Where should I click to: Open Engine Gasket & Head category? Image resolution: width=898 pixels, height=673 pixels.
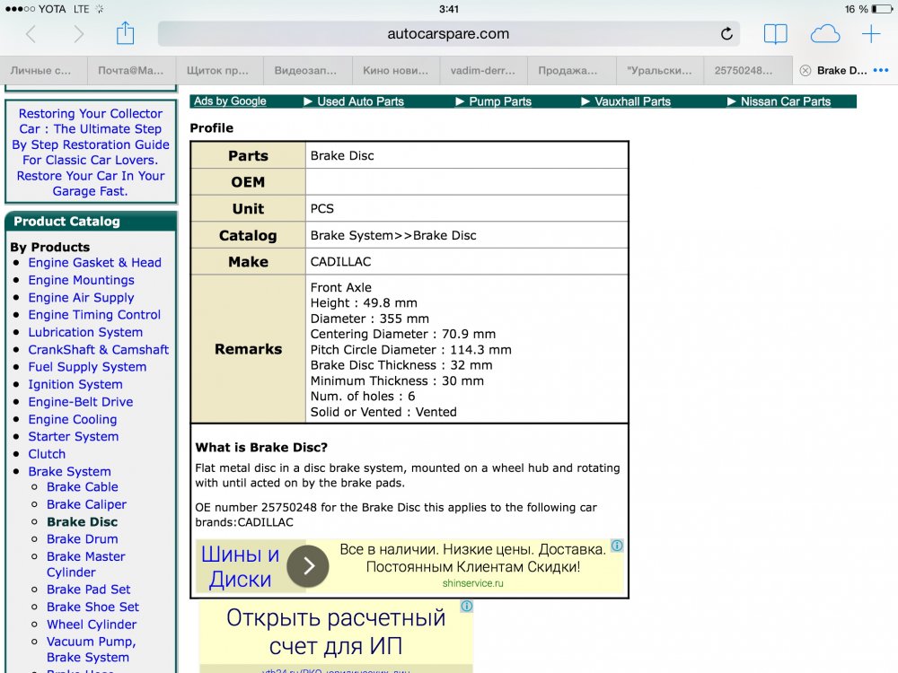pyautogui.click(x=94, y=263)
